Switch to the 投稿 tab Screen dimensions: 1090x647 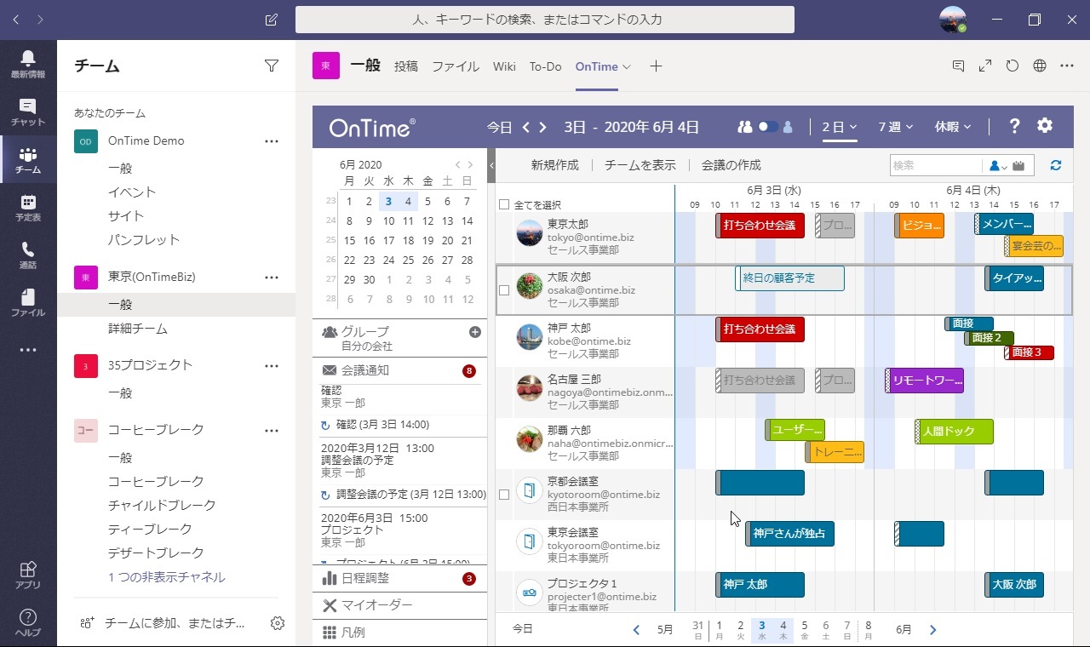pyautogui.click(x=406, y=66)
